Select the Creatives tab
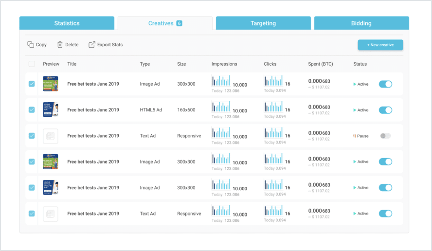Screen dimensions: 432x251 click(165, 23)
